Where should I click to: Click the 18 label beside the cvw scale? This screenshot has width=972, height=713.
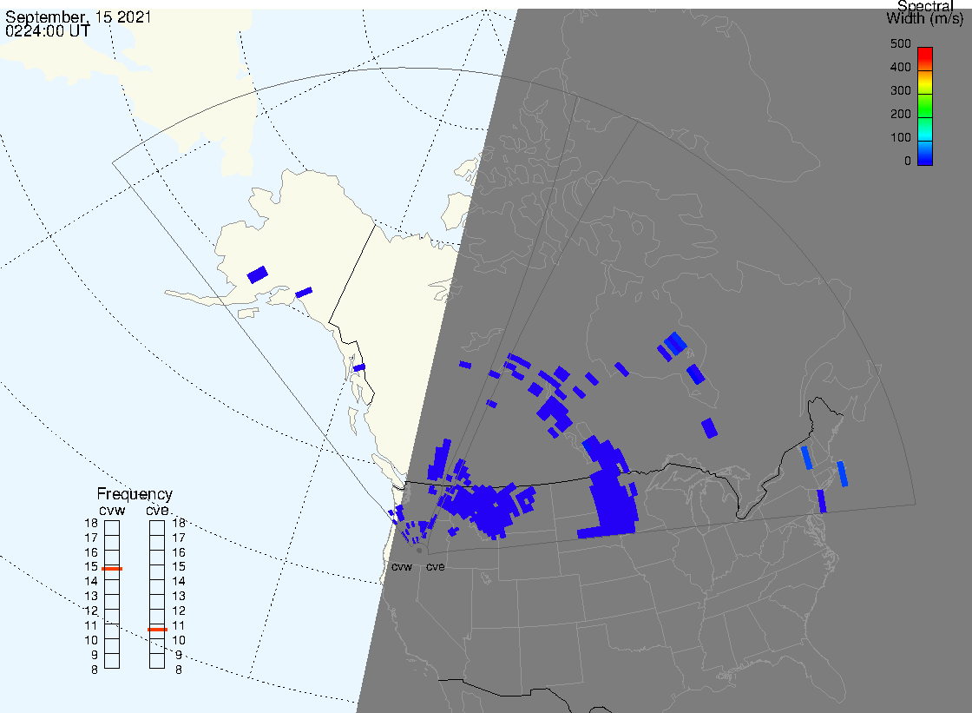tap(91, 523)
